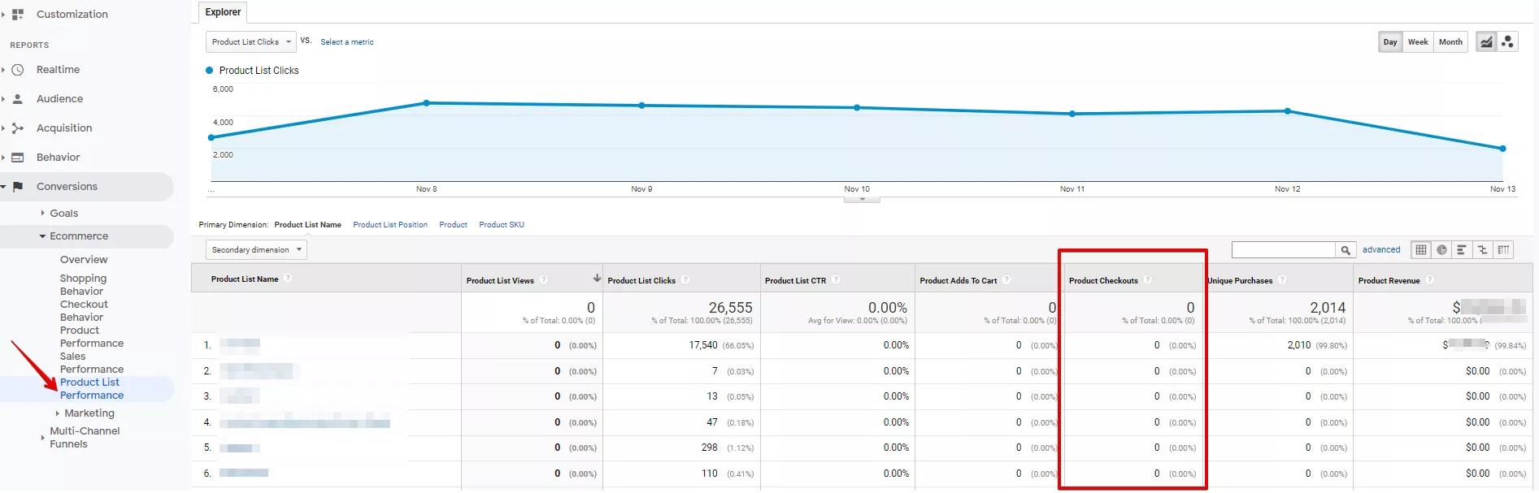
Task: Click Select a metric link
Action: [347, 42]
